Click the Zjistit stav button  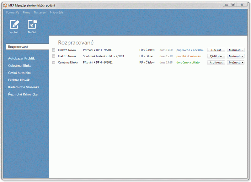click(x=216, y=56)
